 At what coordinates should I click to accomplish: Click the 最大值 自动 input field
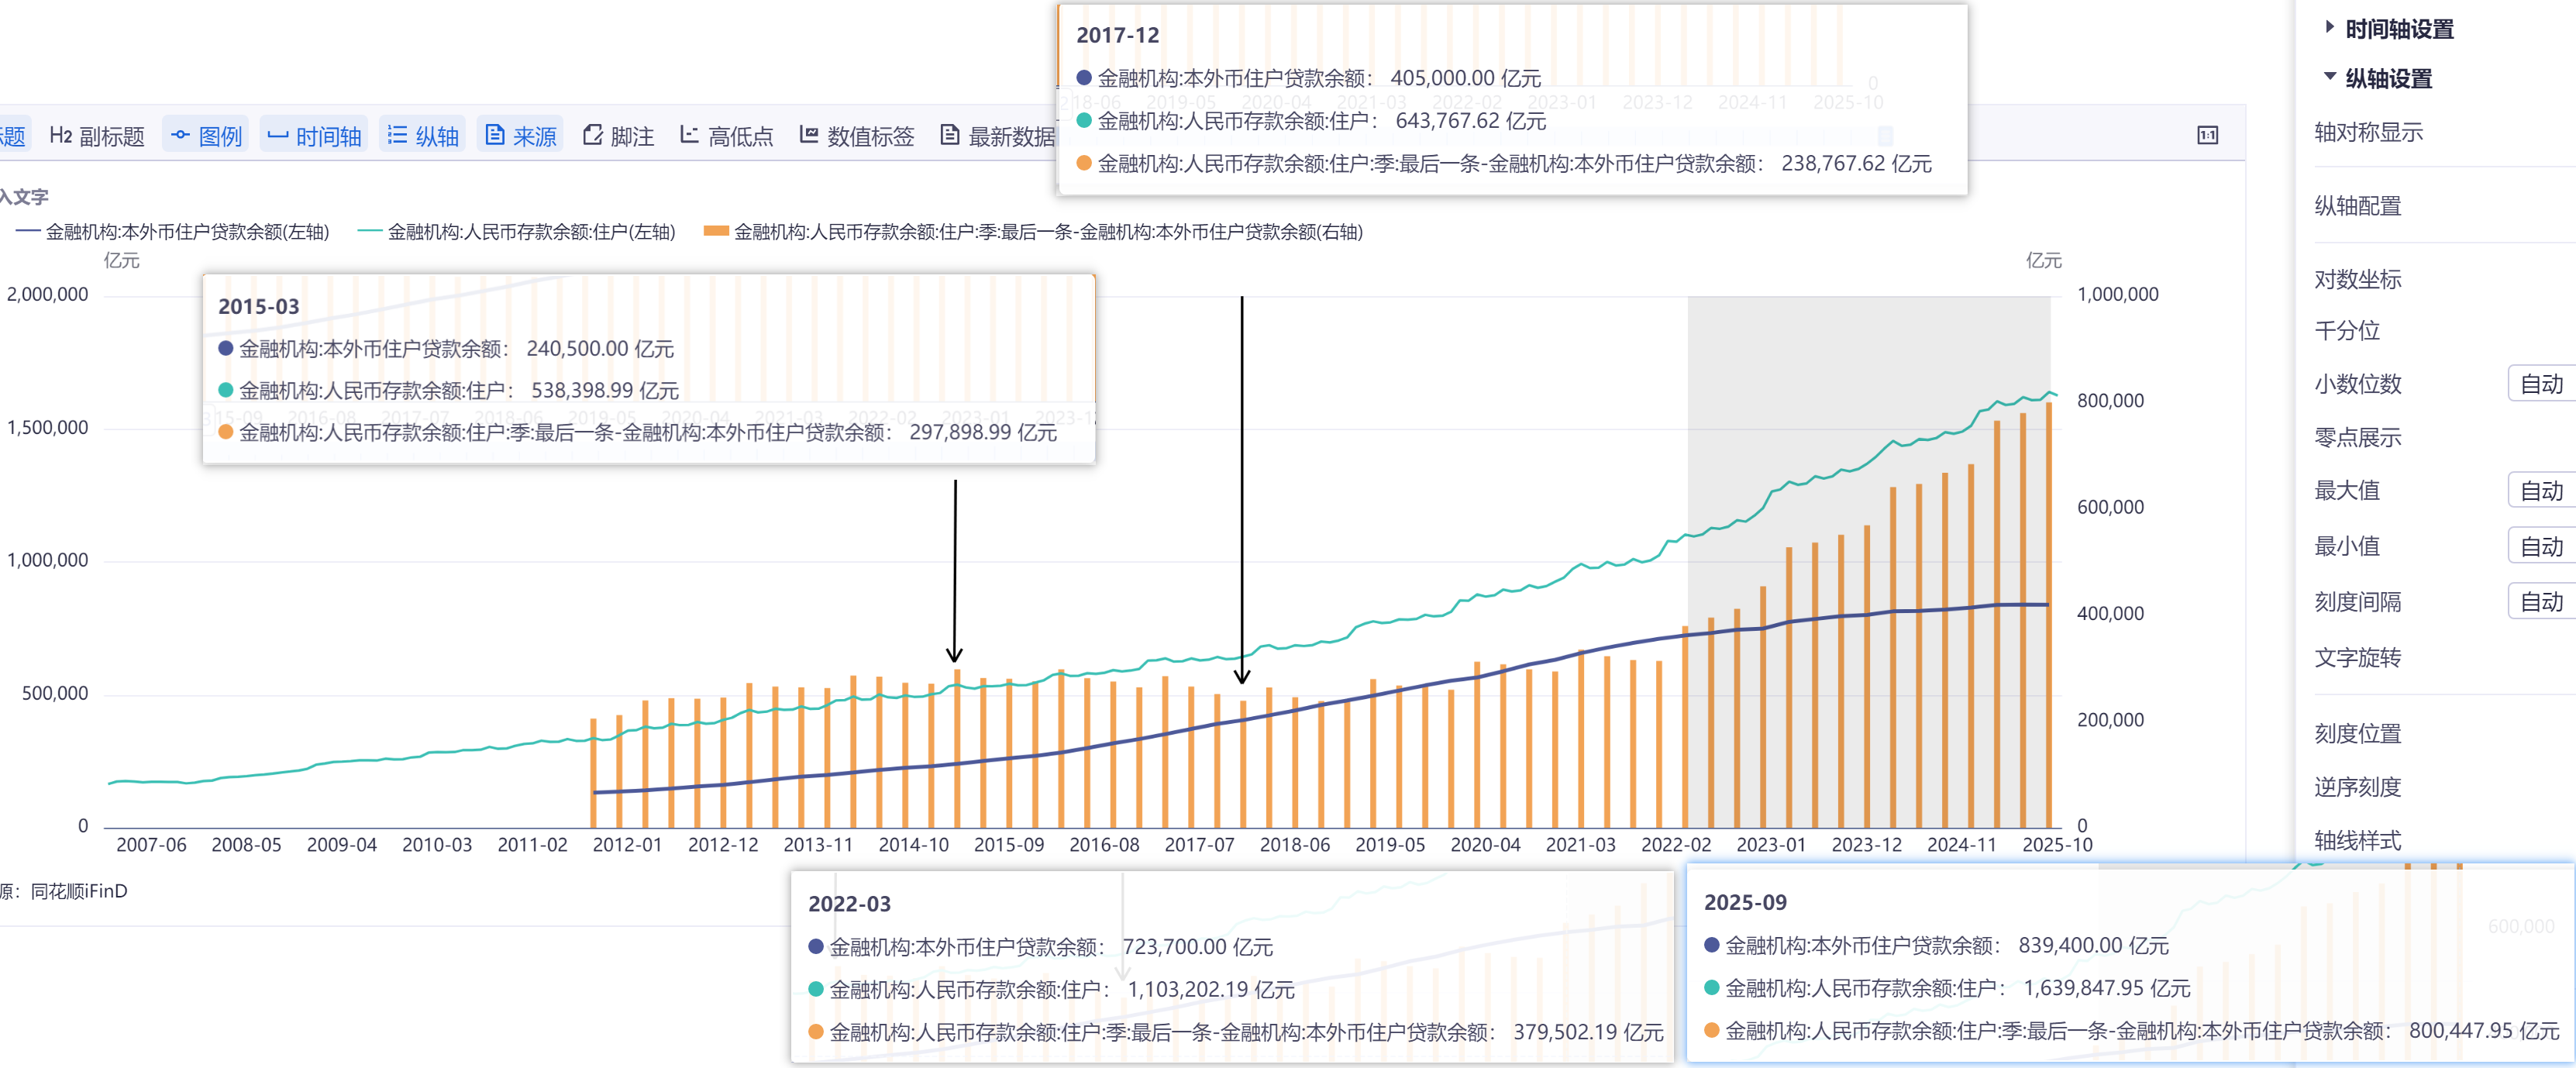click(2540, 491)
